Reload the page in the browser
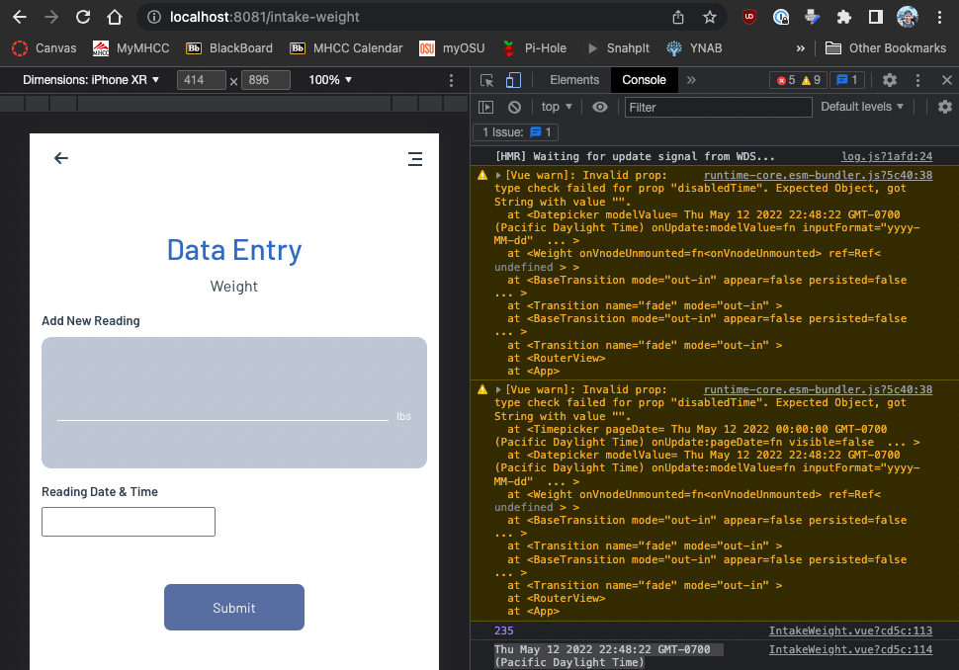Screen dimensions: 959x670 [83, 17]
